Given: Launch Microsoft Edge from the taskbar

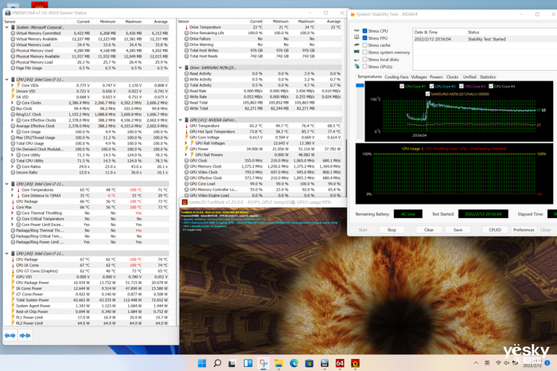Looking at the screenshot, I should point(294,363).
